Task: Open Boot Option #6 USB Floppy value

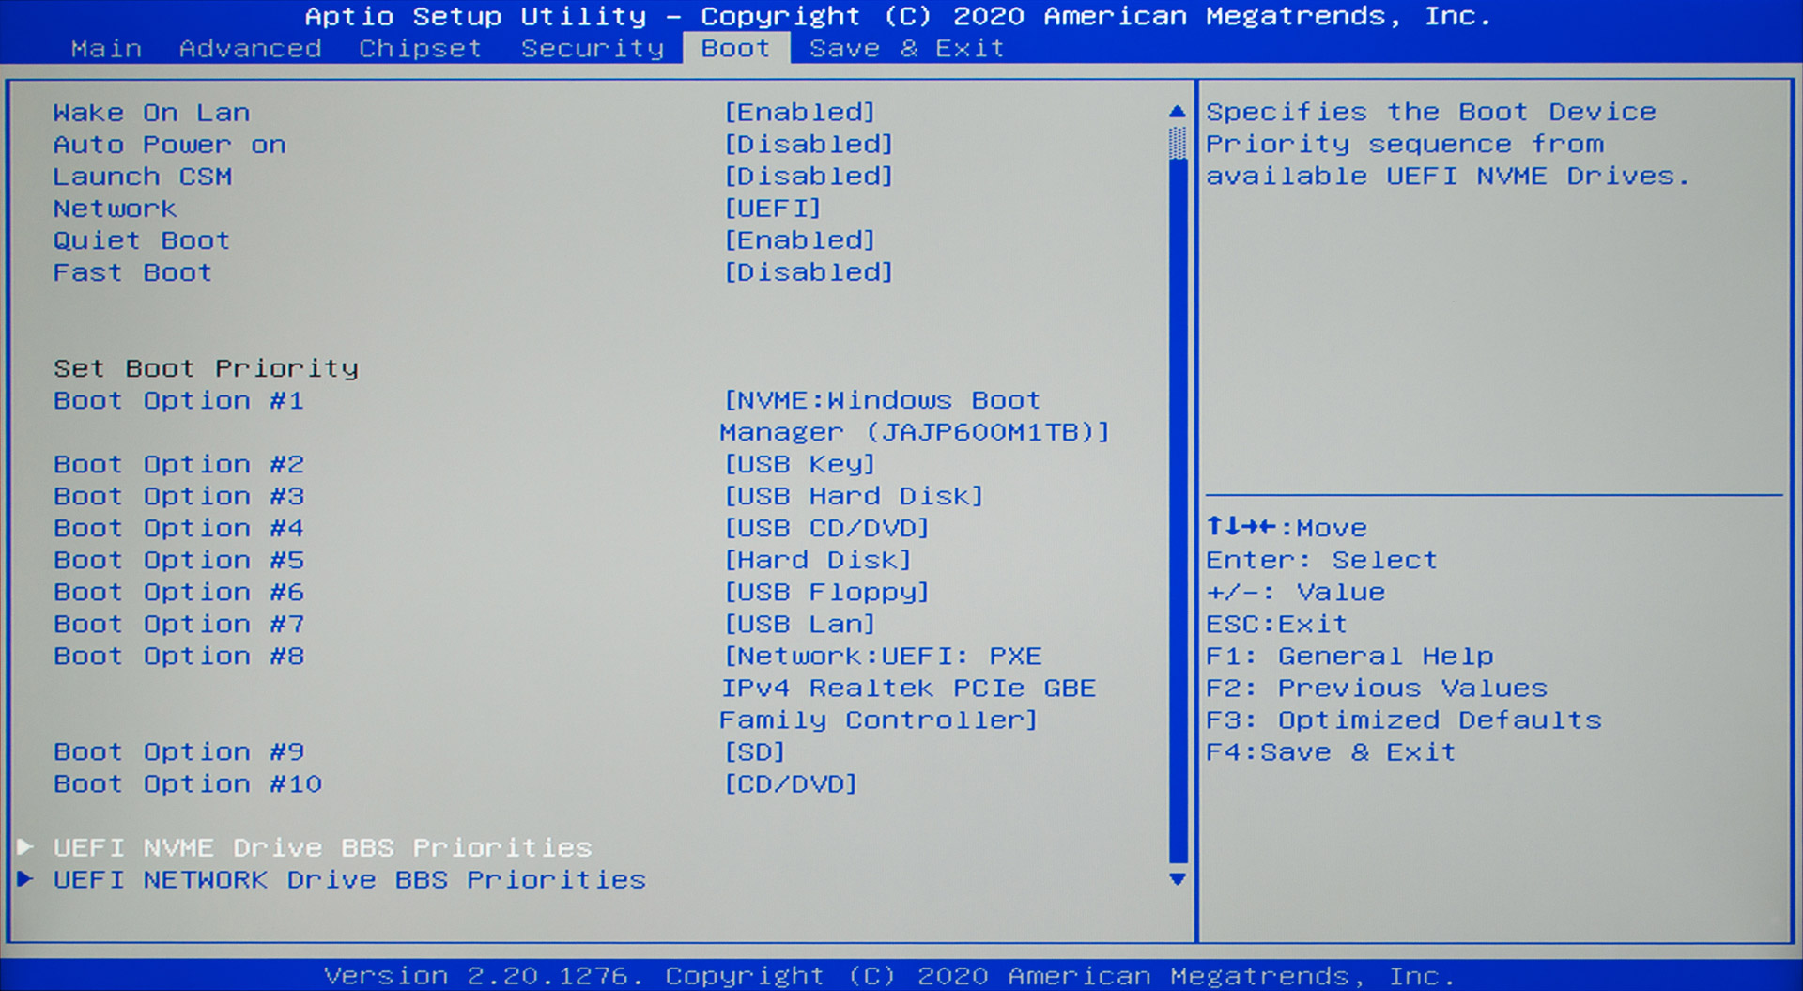Action: [826, 592]
